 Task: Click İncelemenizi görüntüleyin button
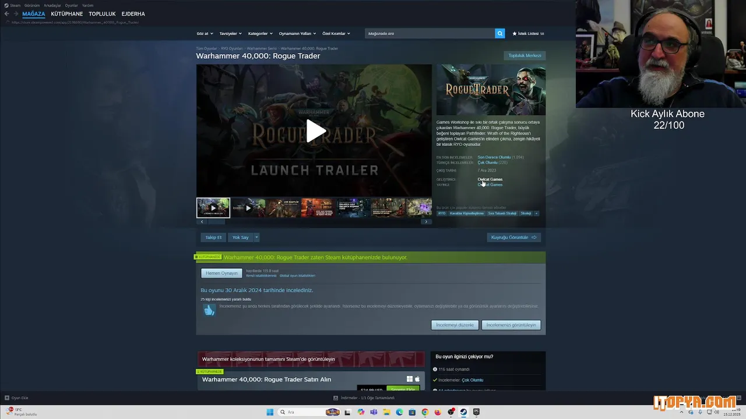click(511, 325)
